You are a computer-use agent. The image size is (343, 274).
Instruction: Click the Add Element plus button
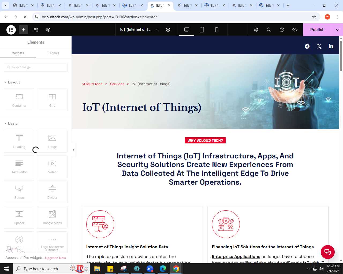click(x=24, y=30)
